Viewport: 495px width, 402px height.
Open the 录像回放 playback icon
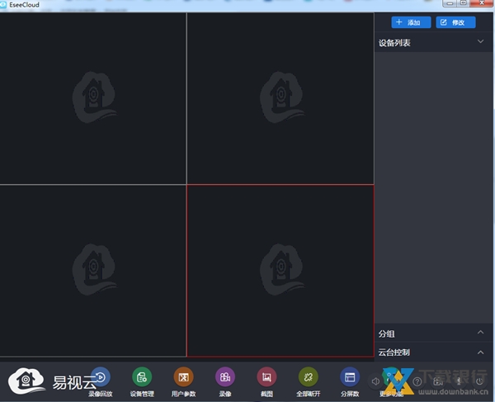101,377
